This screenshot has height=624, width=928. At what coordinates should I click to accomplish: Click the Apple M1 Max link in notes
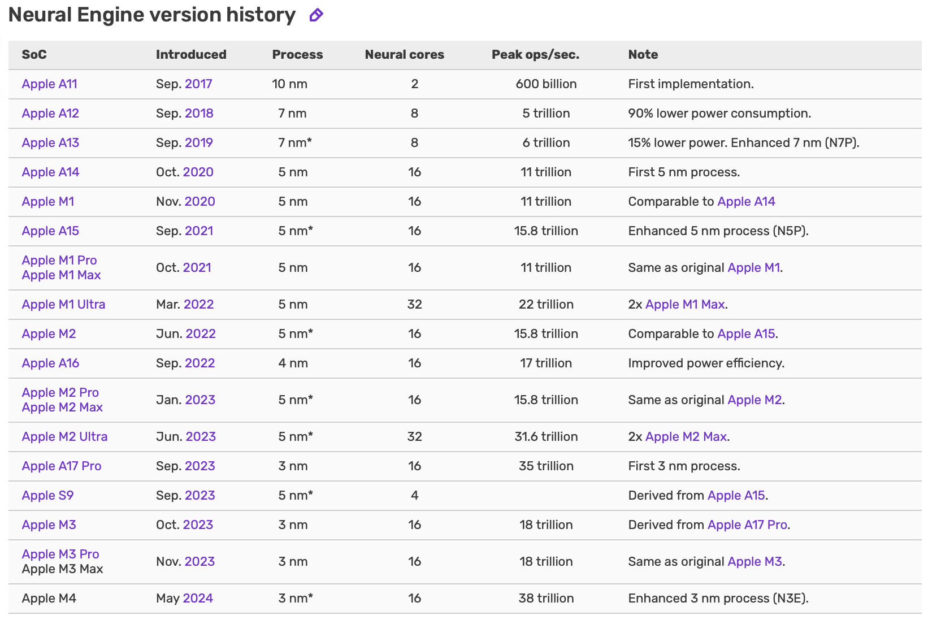point(684,305)
